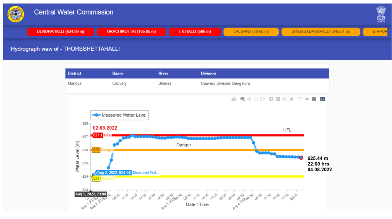Activate the Box Select tool
Viewport: 392px width, 219px height.
point(256,99)
